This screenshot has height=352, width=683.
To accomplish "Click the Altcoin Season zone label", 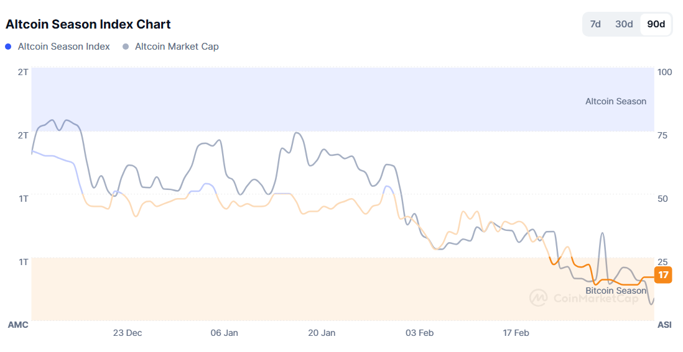I will (x=615, y=101).
